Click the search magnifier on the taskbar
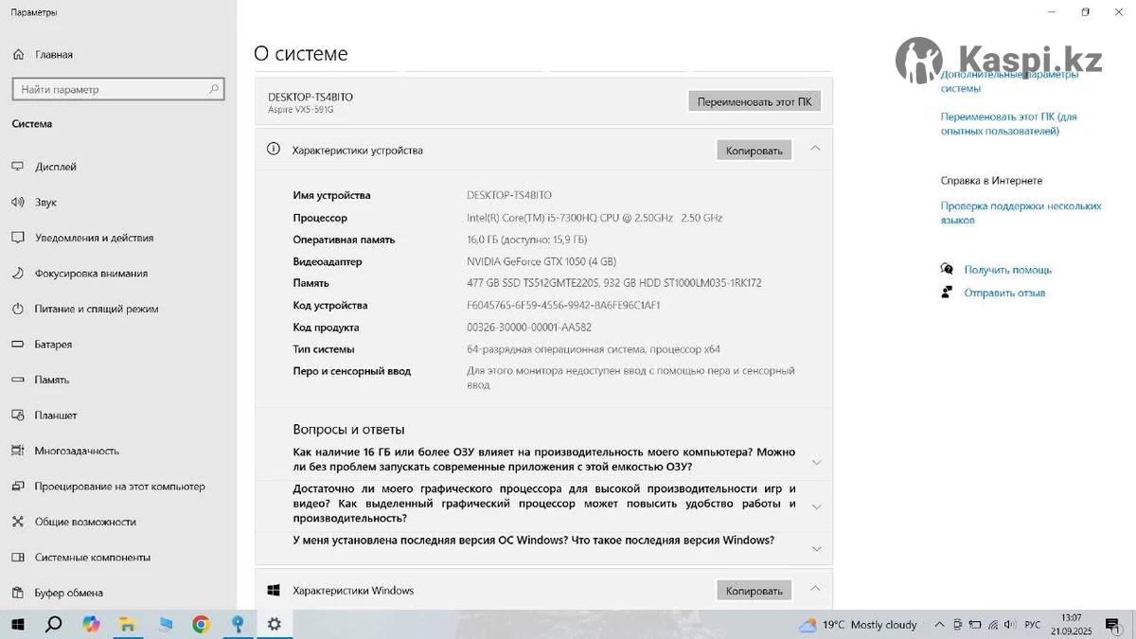Image resolution: width=1136 pixels, height=639 pixels. (x=54, y=624)
